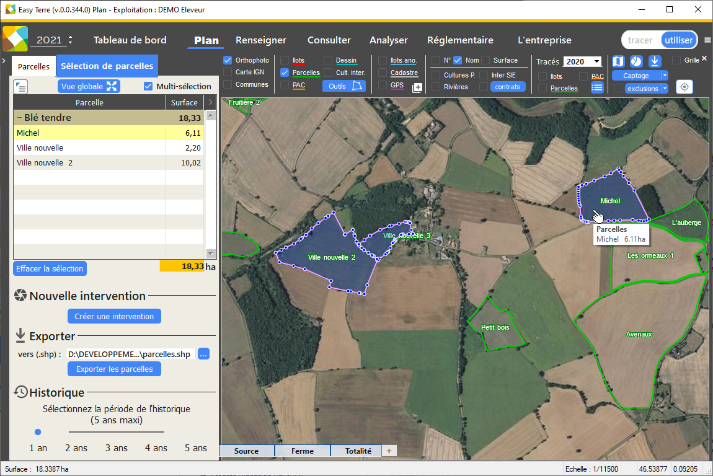713x476 pixels.
Task: Click the list layout icon above parcel table
Action: [x=20, y=87]
